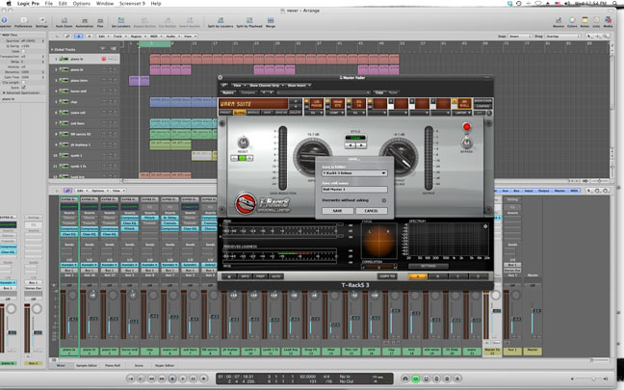Open the Logic Pro menu
This screenshot has width=624, height=390.
pos(28,3)
